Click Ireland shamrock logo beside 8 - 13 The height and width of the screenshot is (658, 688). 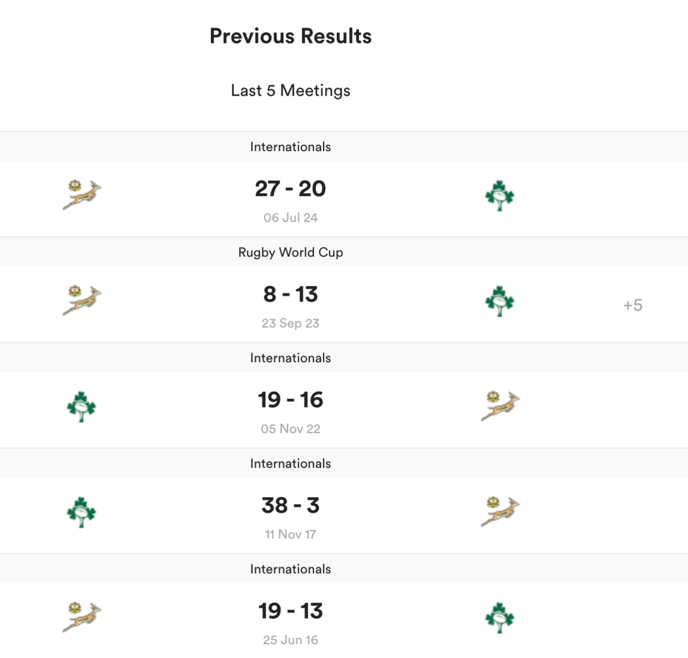click(x=499, y=301)
